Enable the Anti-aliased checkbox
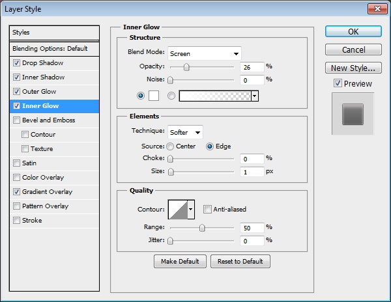The width and height of the screenshot is (391, 302). [x=207, y=209]
